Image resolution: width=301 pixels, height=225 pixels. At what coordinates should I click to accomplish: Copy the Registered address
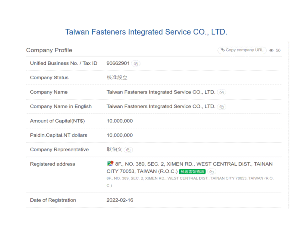pos(212,172)
